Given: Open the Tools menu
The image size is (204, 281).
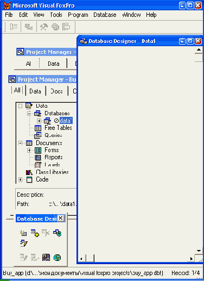Looking at the screenshot, I should pos(56,15).
